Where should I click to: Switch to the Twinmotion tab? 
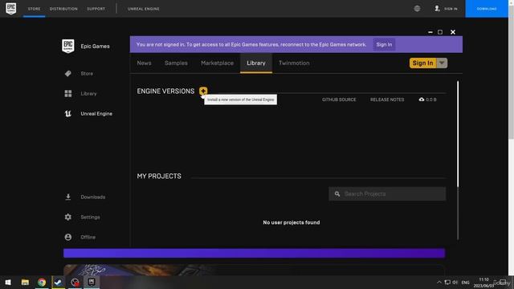click(x=294, y=63)
